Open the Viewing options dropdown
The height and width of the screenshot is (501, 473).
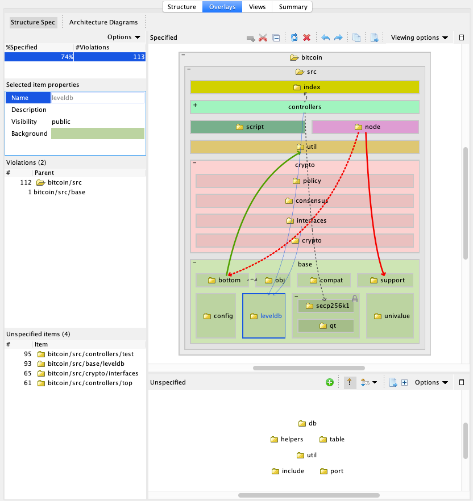419,37
